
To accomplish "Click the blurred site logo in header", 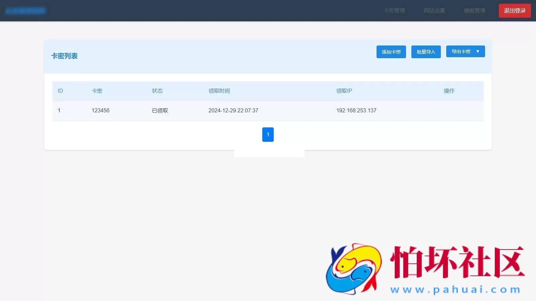I will 25,11.
